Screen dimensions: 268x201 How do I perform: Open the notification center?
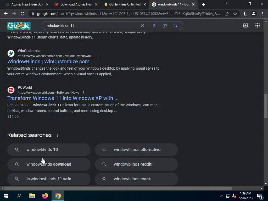click(259, 196)
